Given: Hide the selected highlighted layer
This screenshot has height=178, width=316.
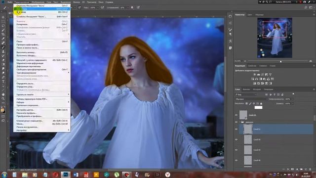Looking at the screenshot, I should point(236,129).
